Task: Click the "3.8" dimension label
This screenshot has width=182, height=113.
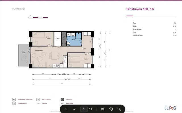Action: pos(79,79)
